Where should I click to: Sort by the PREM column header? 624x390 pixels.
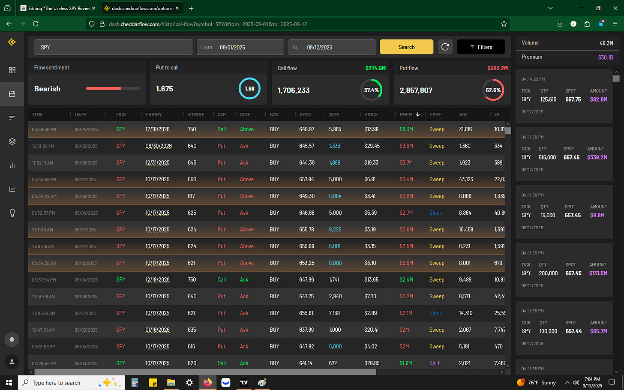click(x=410, y=114)
